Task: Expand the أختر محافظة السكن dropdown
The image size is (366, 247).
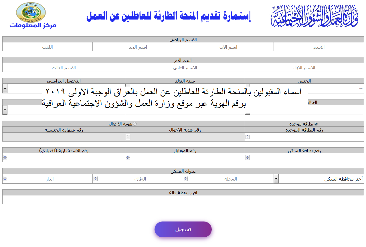Action: (x=276, y=178)
